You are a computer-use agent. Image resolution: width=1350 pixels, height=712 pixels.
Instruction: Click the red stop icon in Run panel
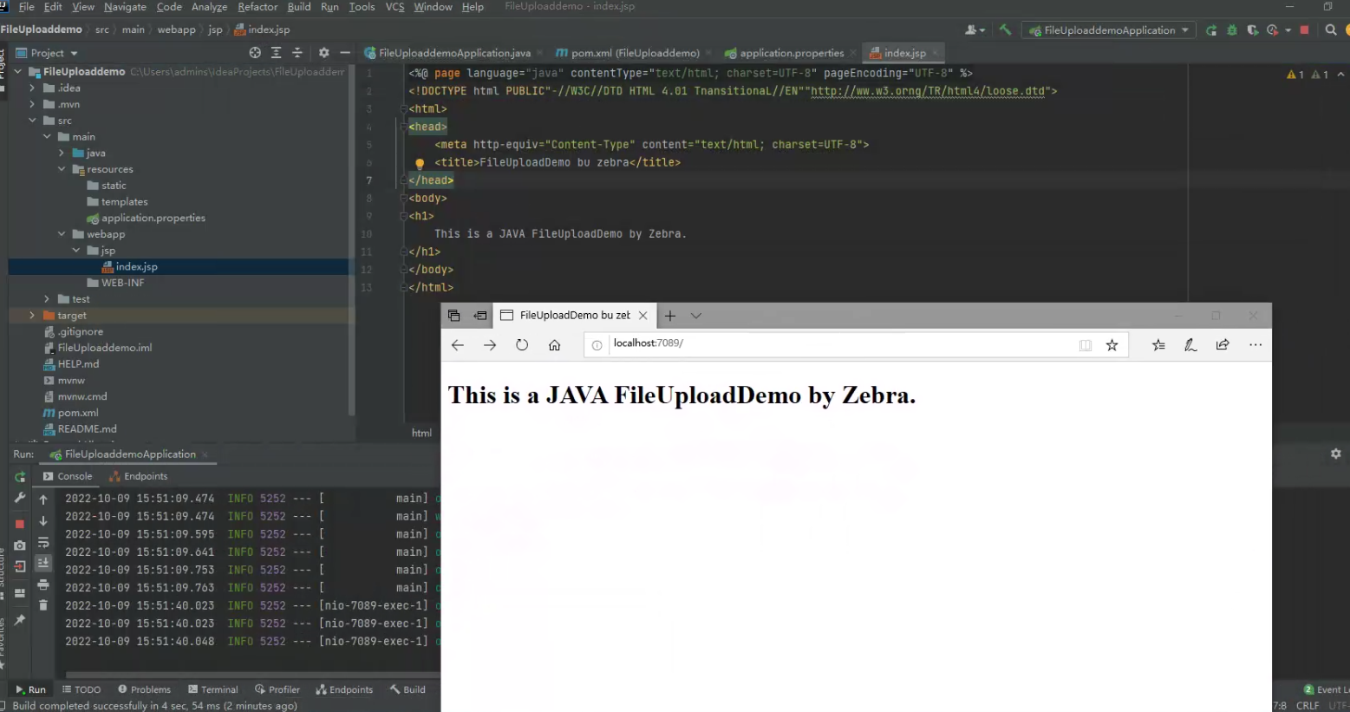point(20,524)
